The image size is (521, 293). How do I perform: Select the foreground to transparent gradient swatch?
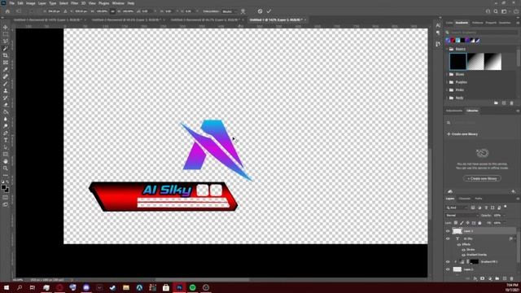pos(475,62)
